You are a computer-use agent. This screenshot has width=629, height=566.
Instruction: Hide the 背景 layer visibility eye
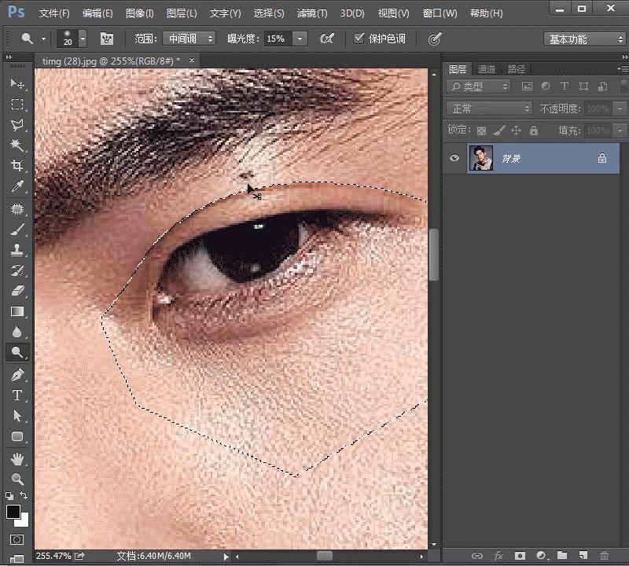(454, 158)
